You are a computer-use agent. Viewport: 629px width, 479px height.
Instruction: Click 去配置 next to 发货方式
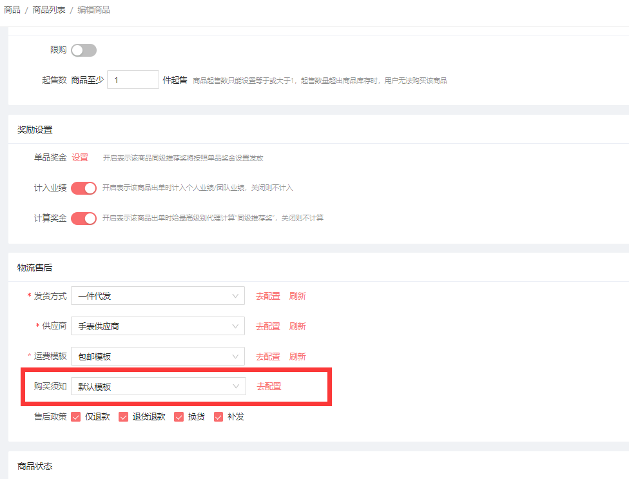pyautogui.click(x=268, y=296)
